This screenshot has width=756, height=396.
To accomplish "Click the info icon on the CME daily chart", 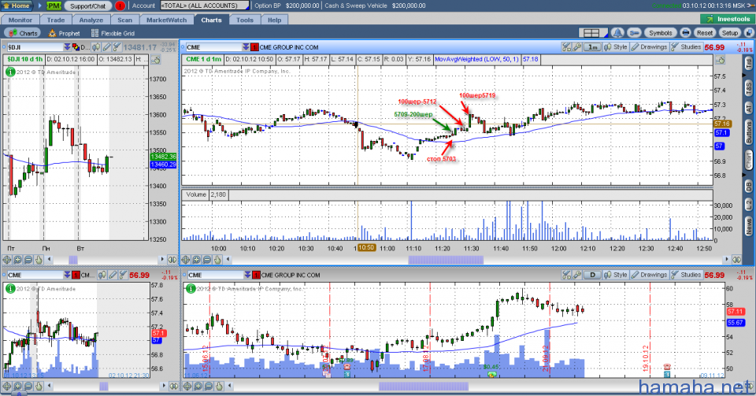I will pyautogui.click(x=191, y=289).
